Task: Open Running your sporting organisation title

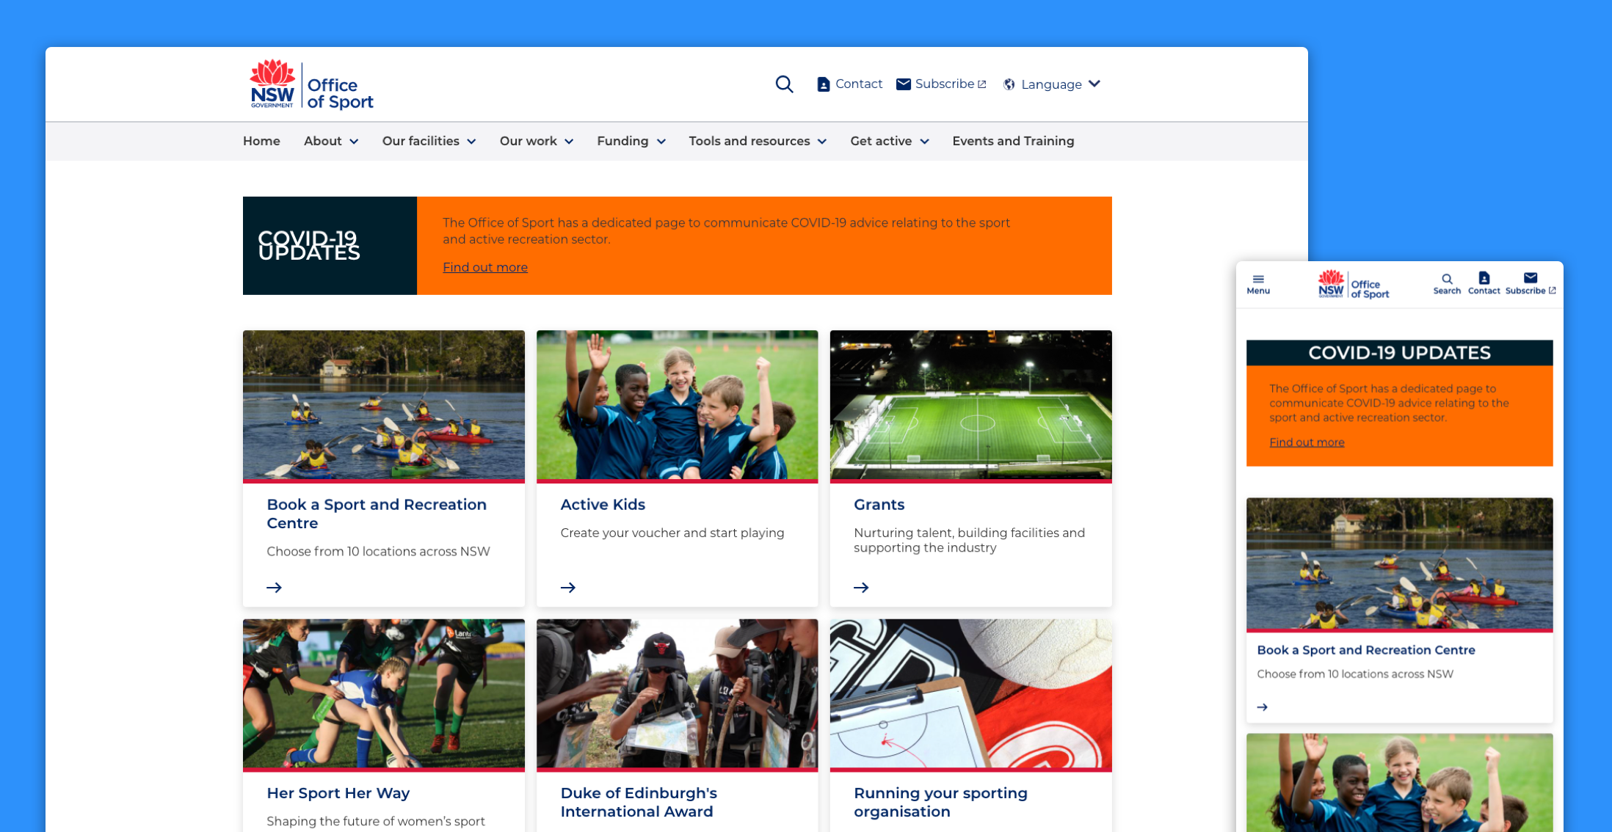Action: (940, 802)
